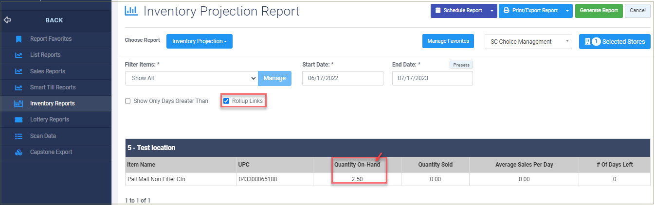Enable Show Only Days Greater Than checkbox
This screenshot has width=655, height=205.
coord(128,101)
